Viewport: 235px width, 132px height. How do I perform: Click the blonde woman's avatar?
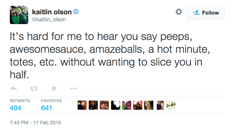point(149,105)
